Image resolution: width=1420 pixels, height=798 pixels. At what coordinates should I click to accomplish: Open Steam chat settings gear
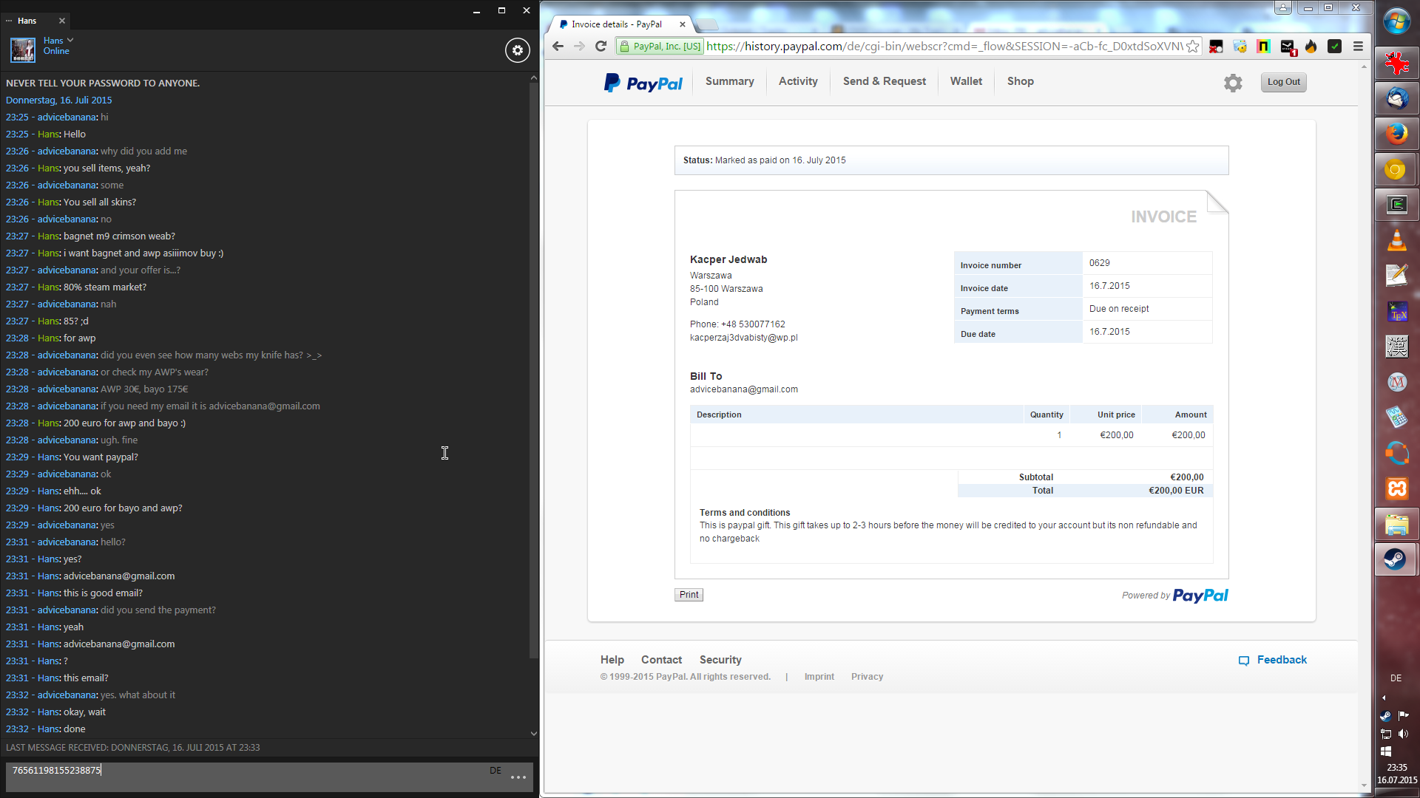pyautogui.click(x=517, y=50)
